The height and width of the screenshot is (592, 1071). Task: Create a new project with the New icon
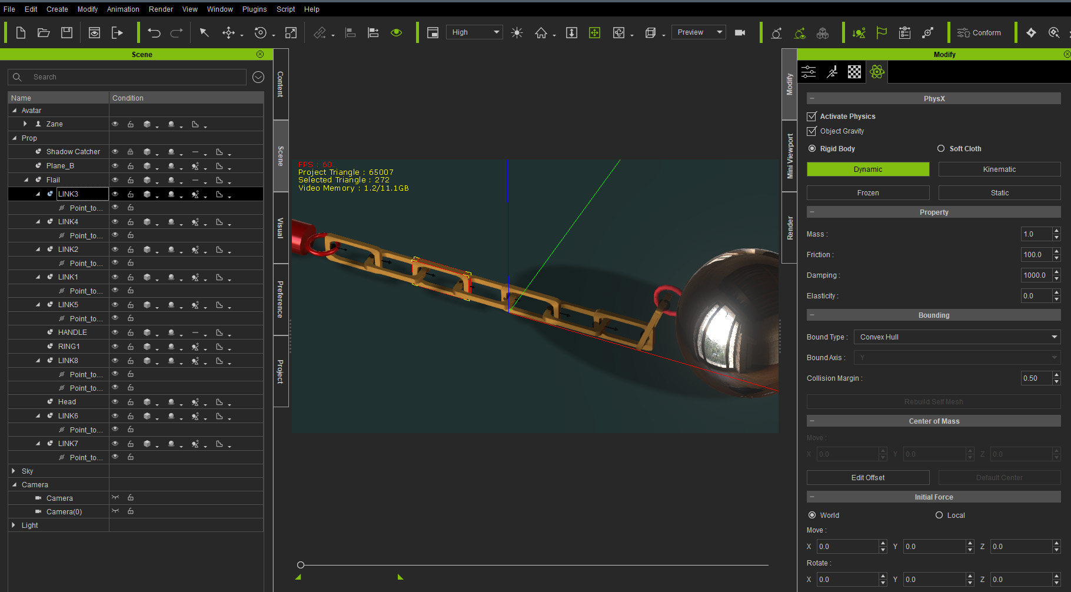(x=21, y=33)
